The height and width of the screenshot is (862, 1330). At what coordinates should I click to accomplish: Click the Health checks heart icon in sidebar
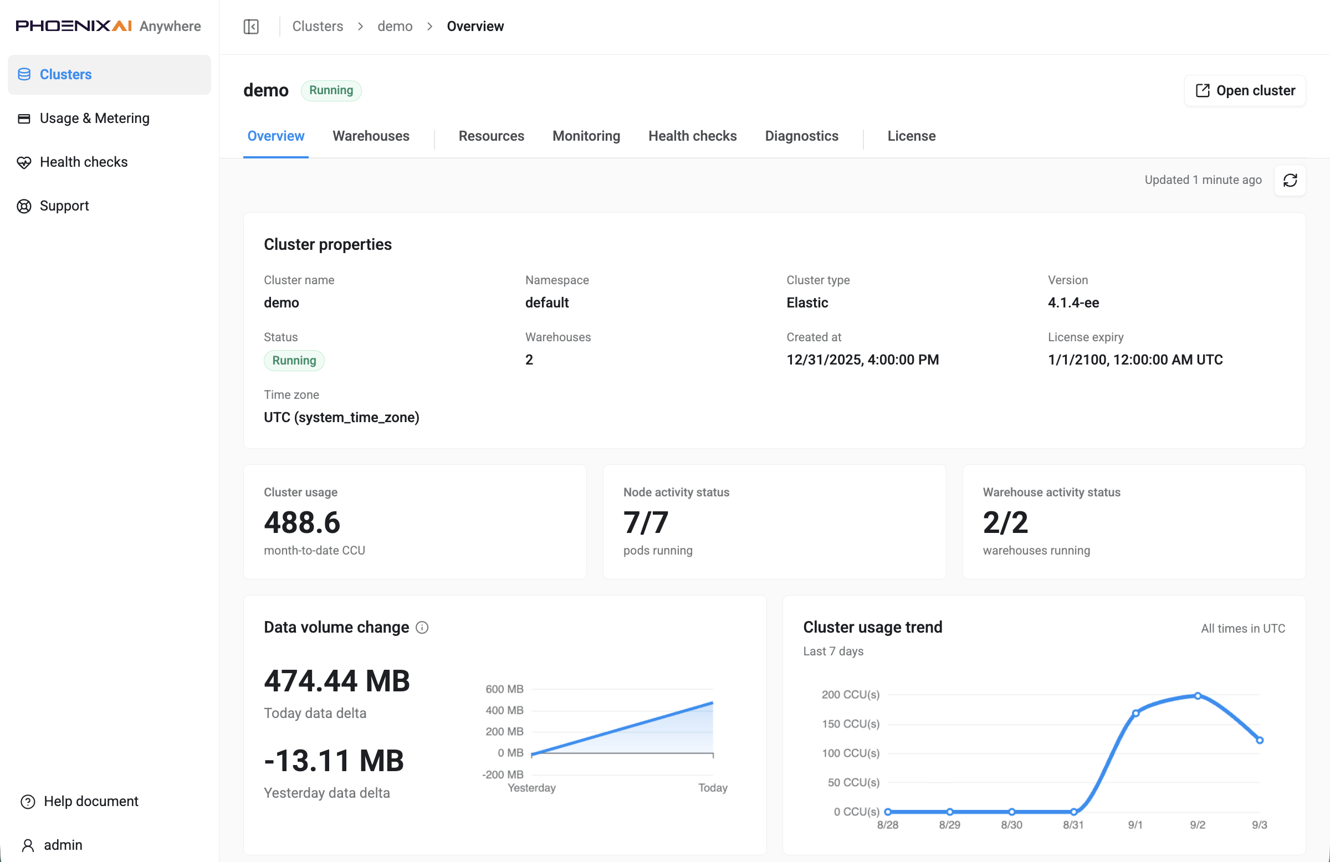tap(24, 162)
